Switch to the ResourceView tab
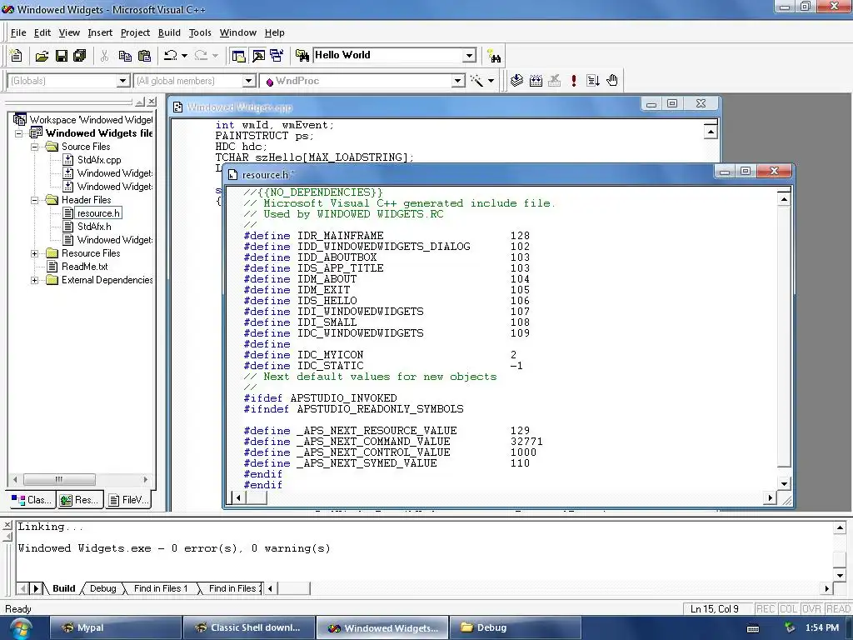The image size is (853, 640). click(x=80, y=500)
